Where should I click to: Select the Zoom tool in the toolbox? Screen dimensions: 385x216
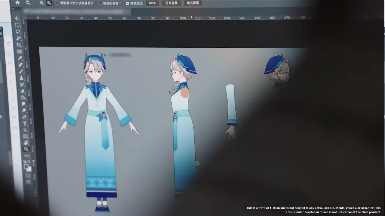(x=26, y=149)
